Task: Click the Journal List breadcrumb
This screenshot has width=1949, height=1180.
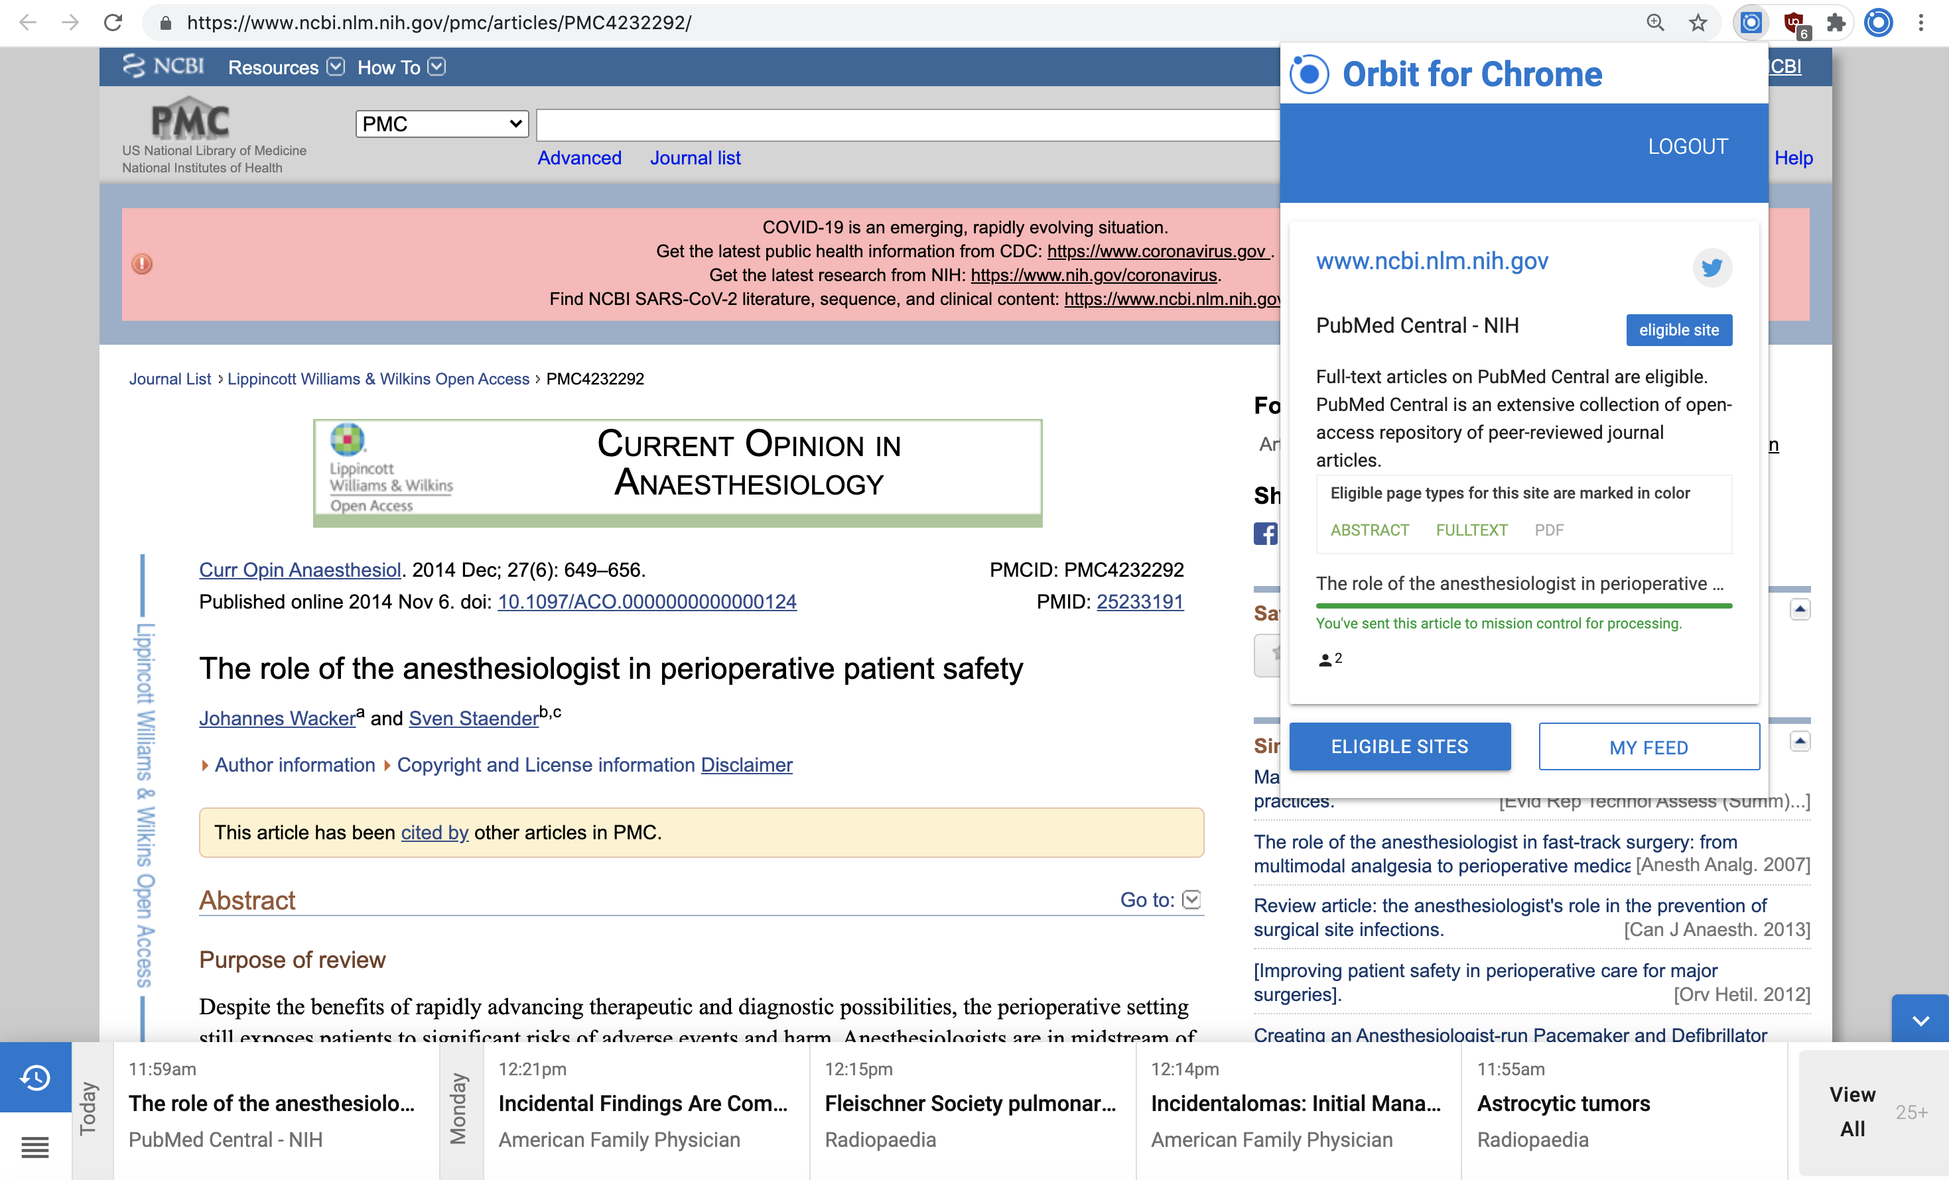Action: point(170,379)
